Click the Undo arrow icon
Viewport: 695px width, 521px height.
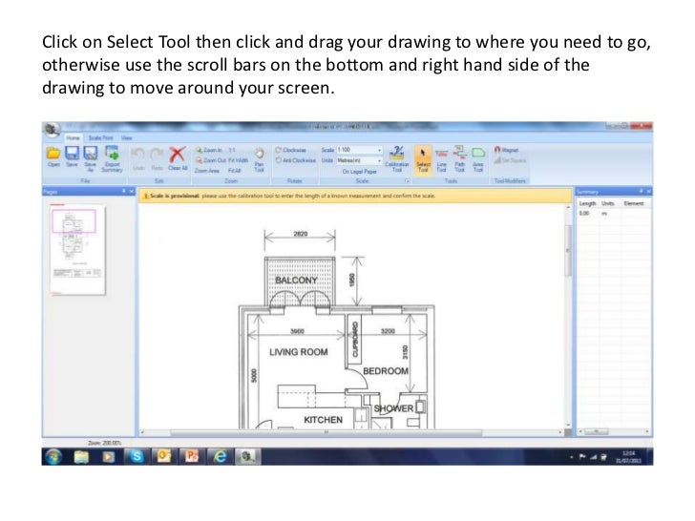[138, 155]
